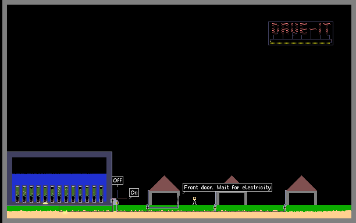Click the yellow spark at first house's corner
Viewport: 356px width, 223px height.
point(148,207)
